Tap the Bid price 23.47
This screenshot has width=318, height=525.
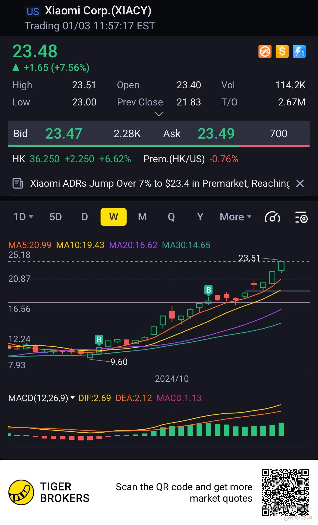click(64, 134)
